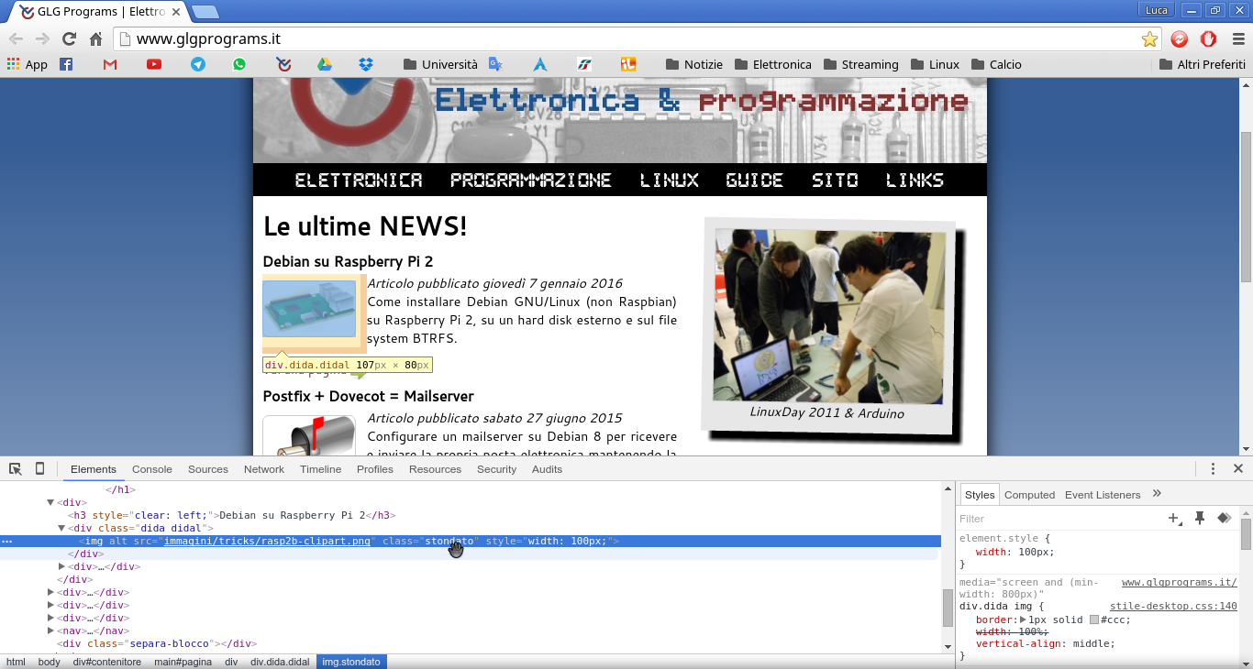1253x669 pixels.
Task: Expand the border property disclosure triangle
Action: pyautogui.click(x=1023, y=620)
